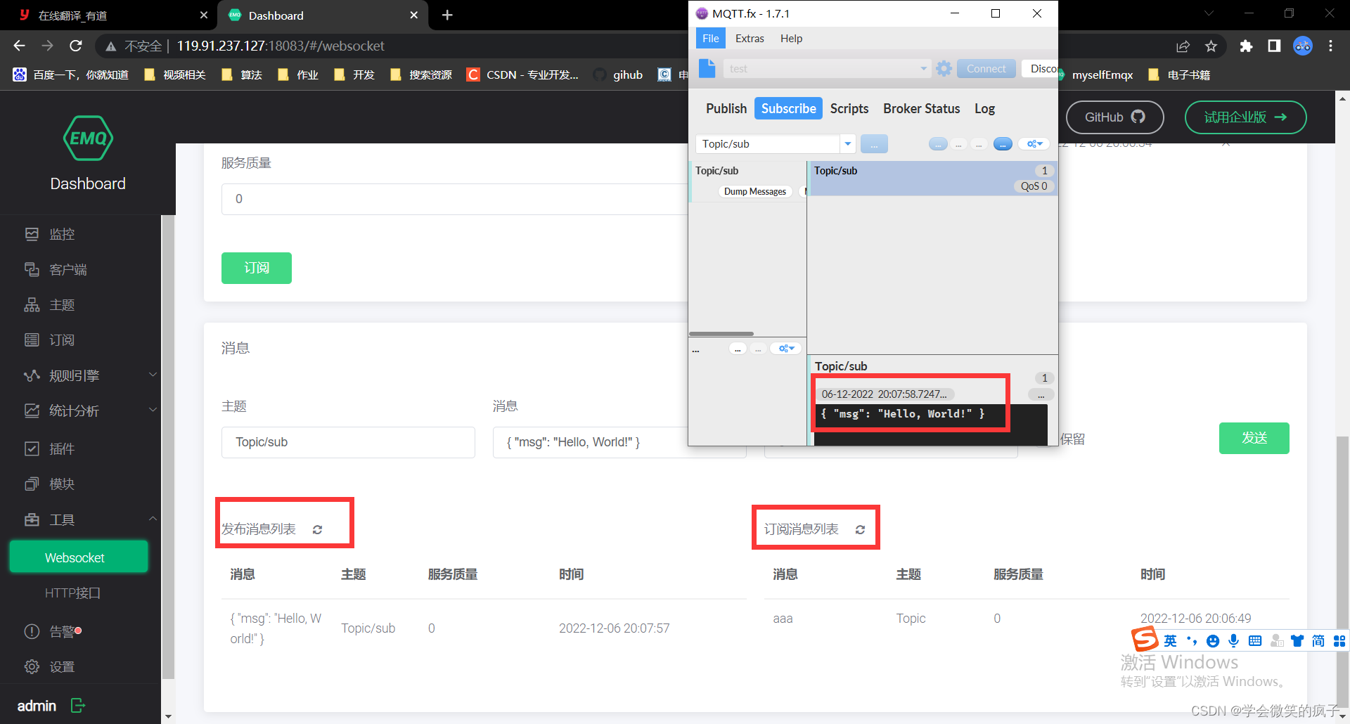Open Sogou soft keyboard icon
Viewport: 1350px width, 724px height.
tap(1255, 640)
